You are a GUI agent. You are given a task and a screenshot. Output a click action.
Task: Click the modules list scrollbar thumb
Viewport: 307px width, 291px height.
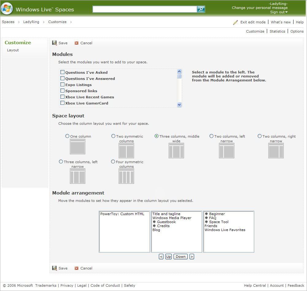179,76
